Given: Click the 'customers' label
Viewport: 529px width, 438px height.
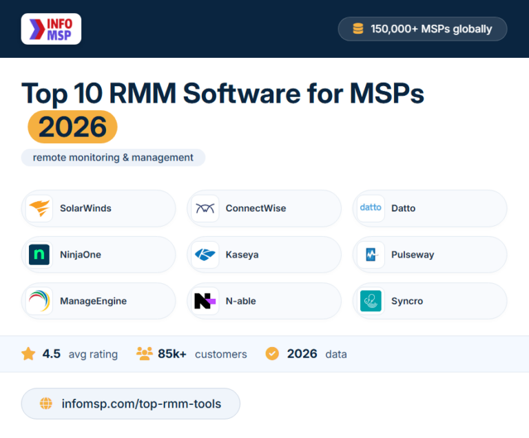Looking at the screenshot, I should [x=221, y=354].
